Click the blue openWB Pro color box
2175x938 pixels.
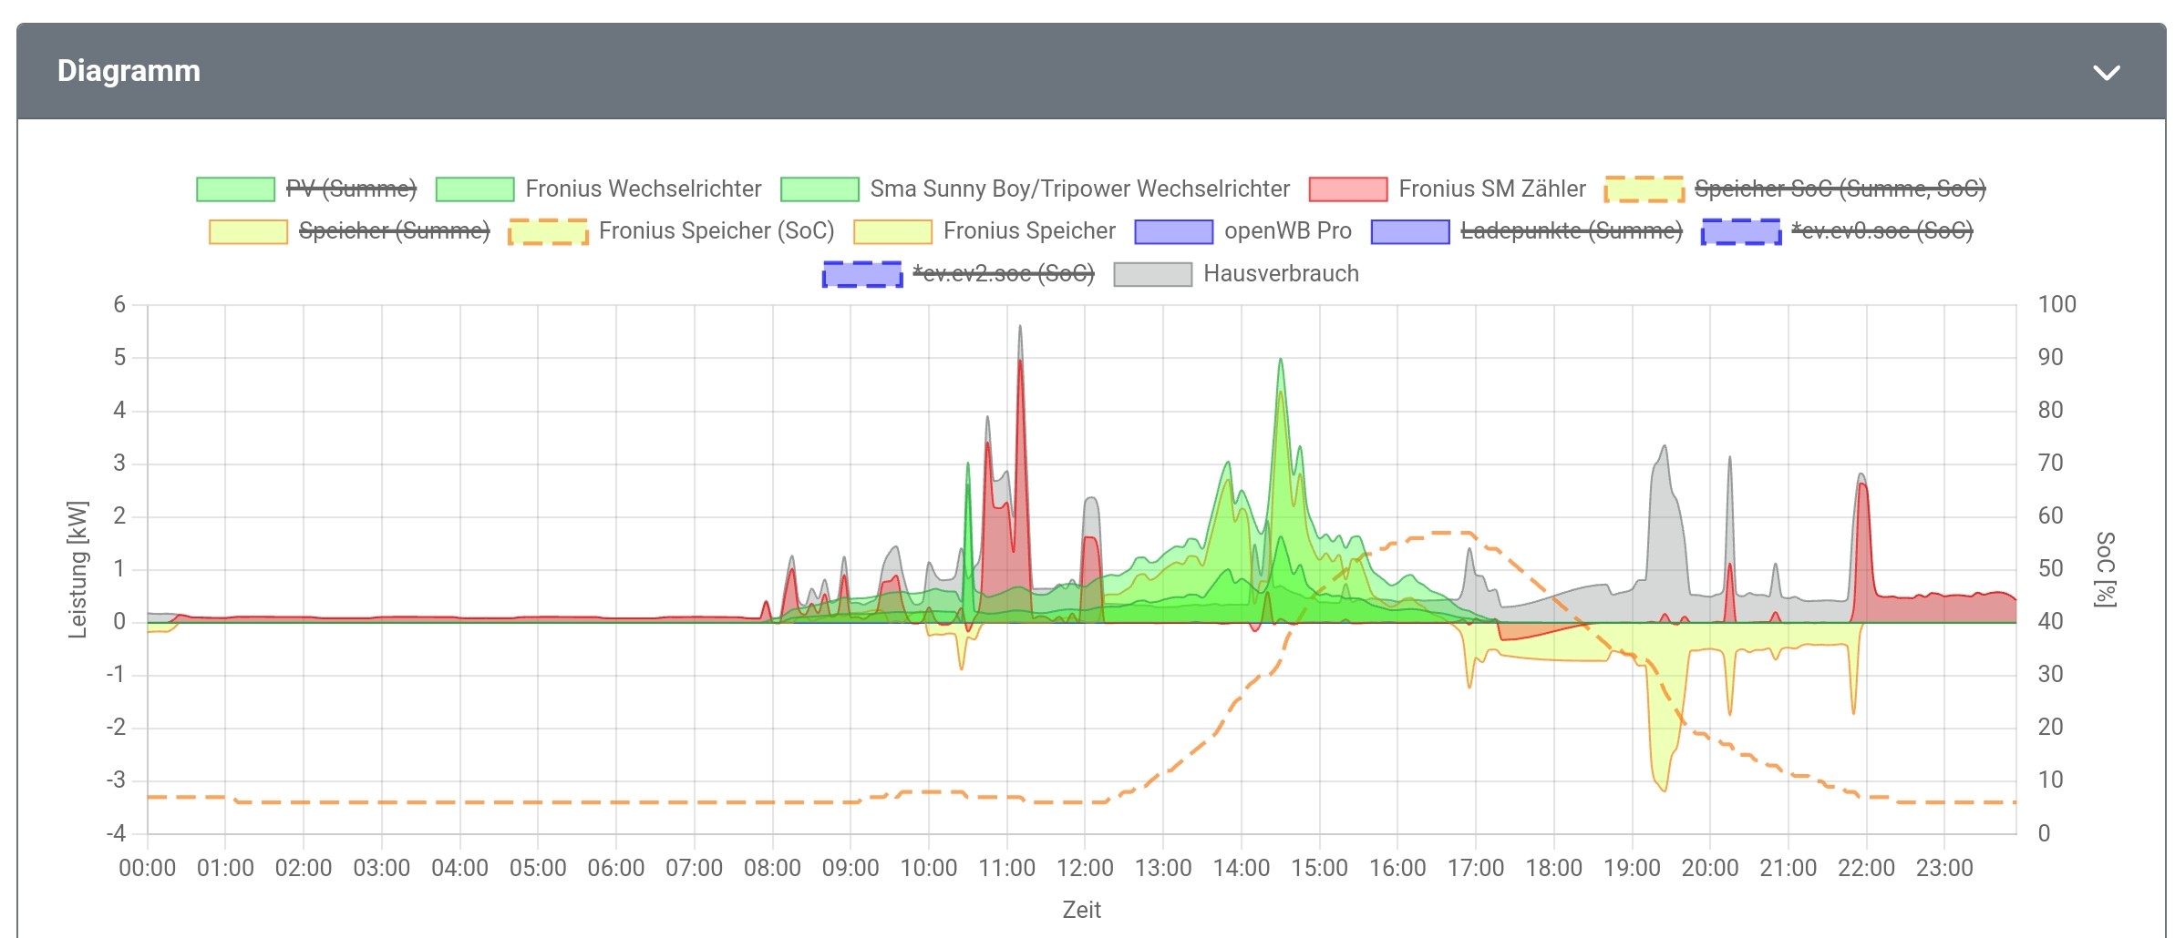click(1173, 232)
